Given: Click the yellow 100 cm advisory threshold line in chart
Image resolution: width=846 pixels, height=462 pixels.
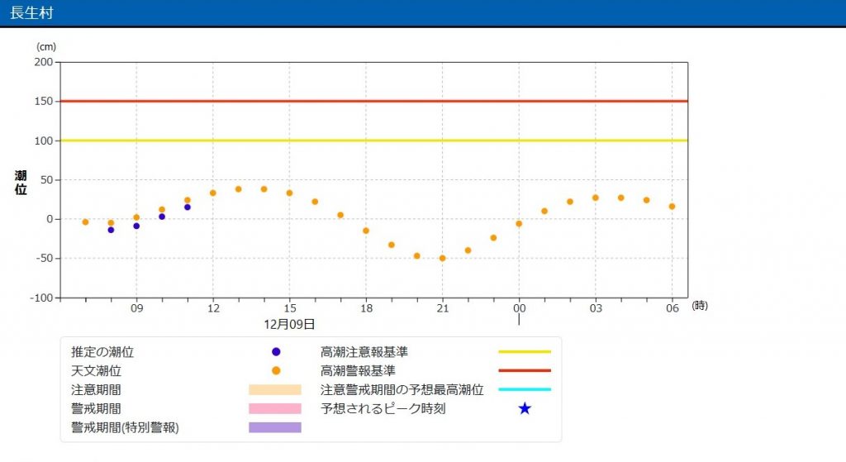Looking at the screenshot, I should click(x=374, y=141).
